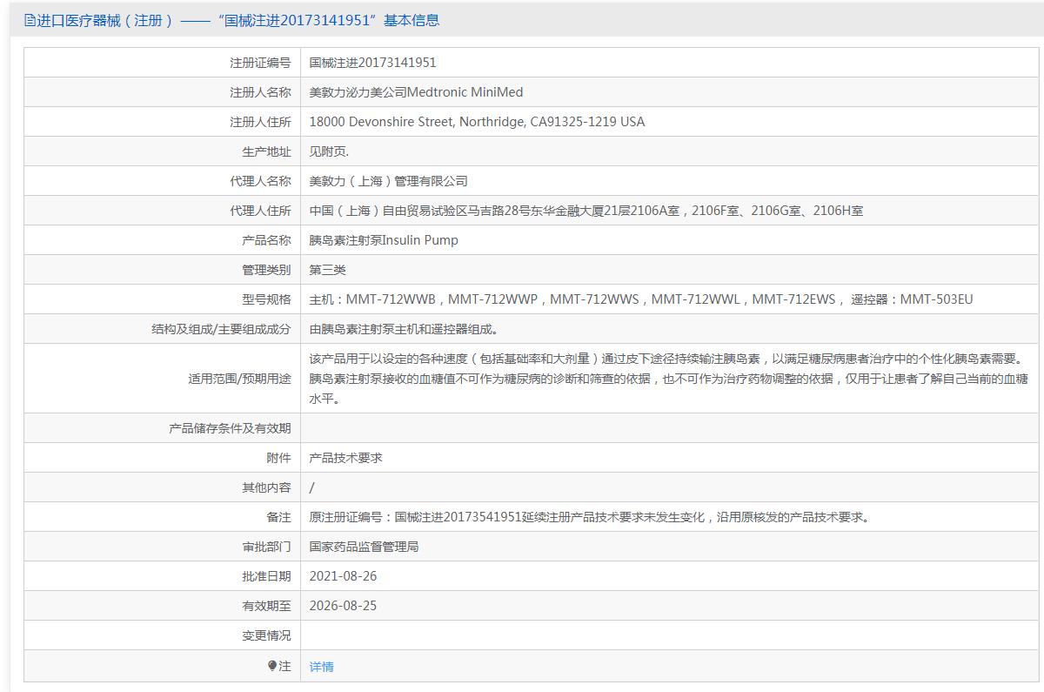Click expiry date 2026-08-25
The width and height of the screenshot is (1044, 692).
click(344, 606)
